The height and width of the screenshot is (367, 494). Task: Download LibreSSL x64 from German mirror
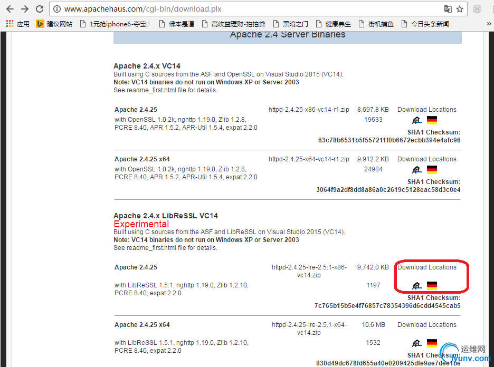(432, 343)
